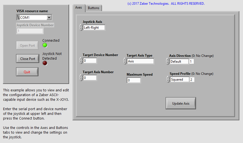The height and width of the screenshot is (143, 243).
Task: Switch to the Axes tab
Action: pos(79,7)
